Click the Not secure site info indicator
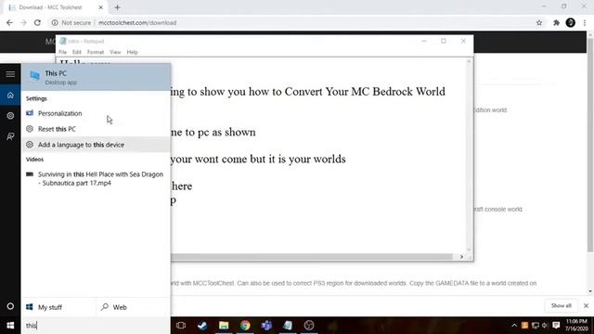The image size is (594, 334). (x=71, y=22)
